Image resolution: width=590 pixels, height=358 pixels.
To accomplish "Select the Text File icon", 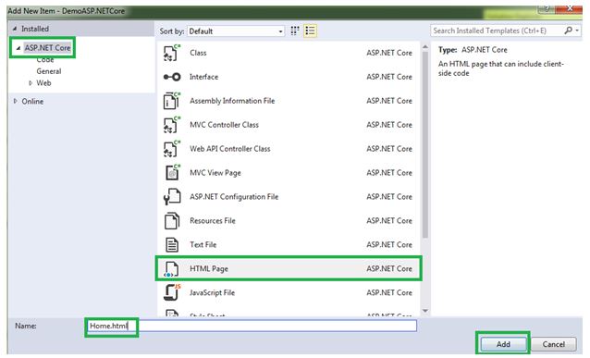I will coord(172,245).
